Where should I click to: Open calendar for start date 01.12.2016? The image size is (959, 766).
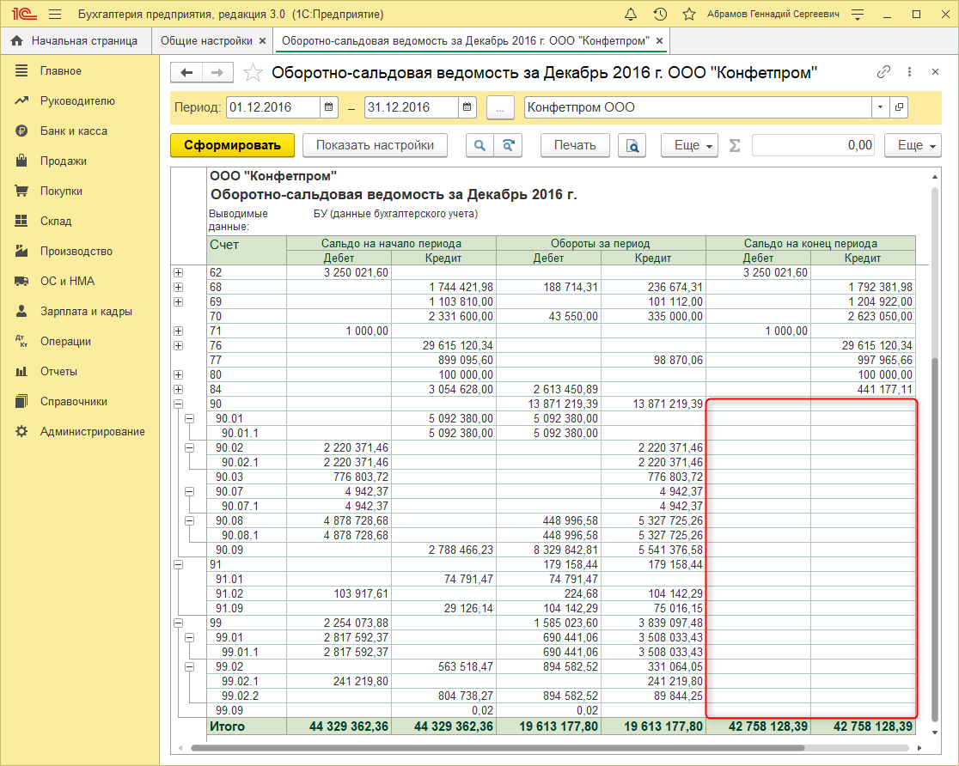(x=329, y=107)
